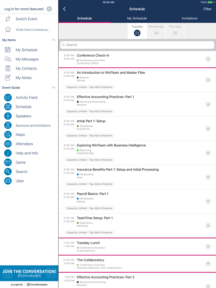The image size is (216, 288).
Task: Tap the Help and Info icon
Action: [x=8, y=153]
